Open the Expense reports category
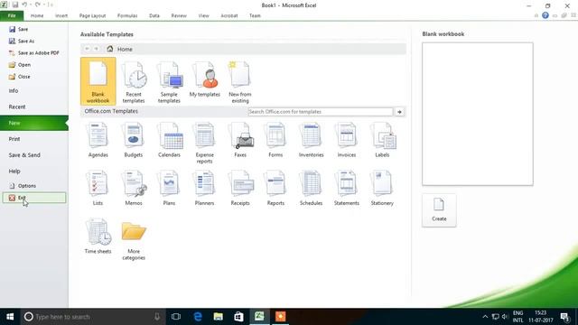The image size is (578, 325). pyautogui.click(x=205, y=143)
